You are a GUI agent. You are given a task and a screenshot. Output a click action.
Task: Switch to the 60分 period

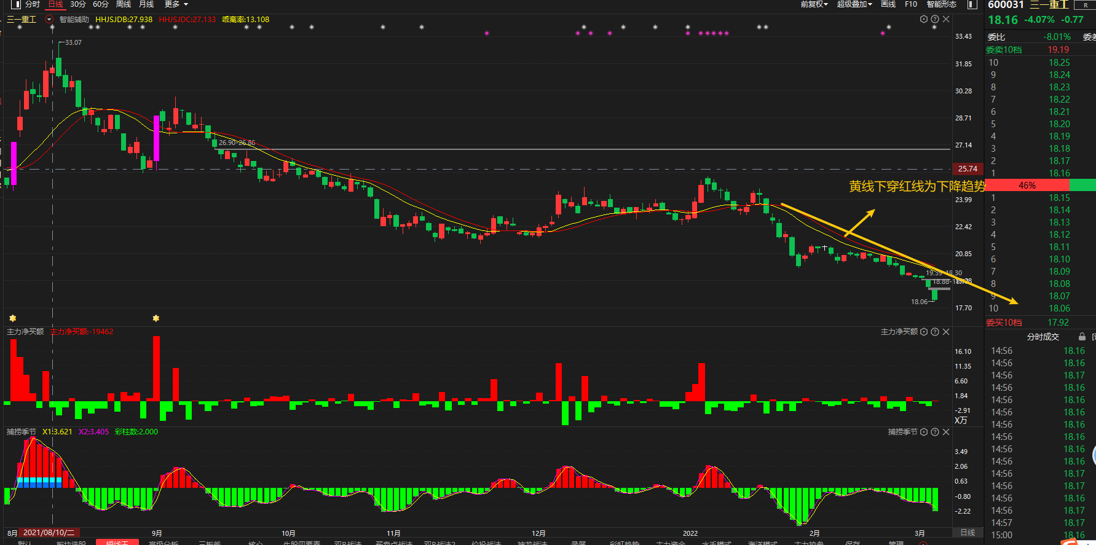100,4
